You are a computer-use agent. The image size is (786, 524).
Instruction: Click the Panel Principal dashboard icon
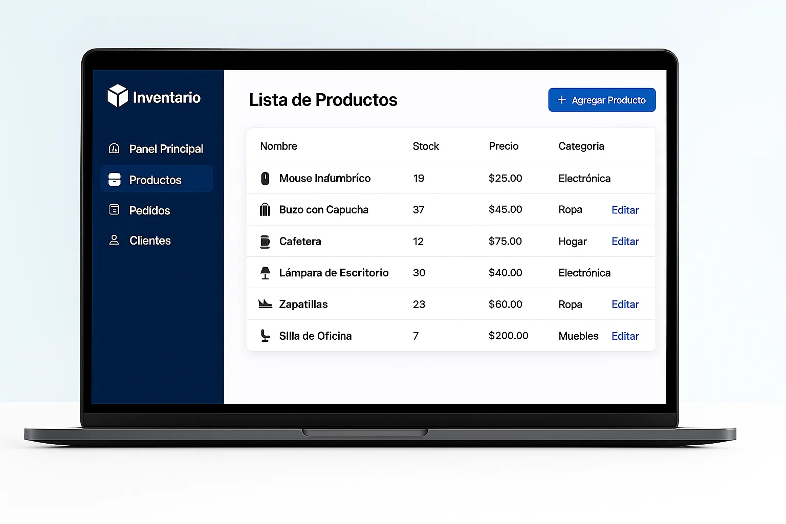click(114, 148)
